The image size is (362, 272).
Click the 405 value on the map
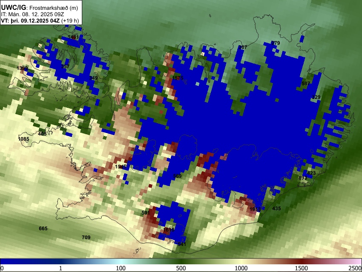click(42, 134)
